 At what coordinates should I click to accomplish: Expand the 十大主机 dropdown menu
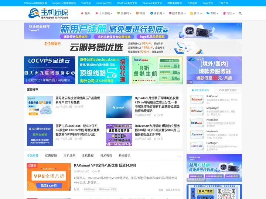click(x=112, y=13)
